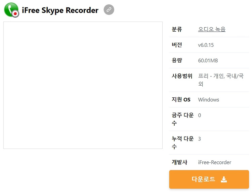The width and height of the screenshot is (252, 192).
Task: Click the download arrow icon on orange button
Action: (224, 179)
